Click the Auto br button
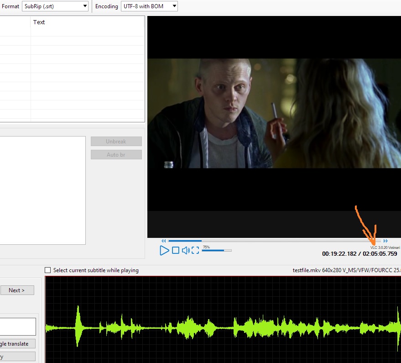The image size is (401, 363). click(116, 155)
